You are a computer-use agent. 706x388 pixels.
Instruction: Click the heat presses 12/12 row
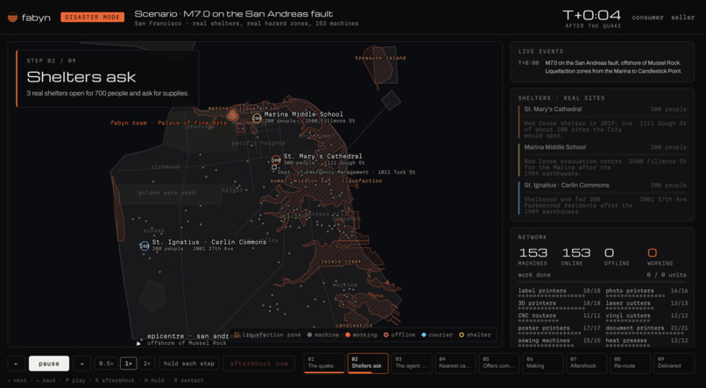(x=646, y=342)
